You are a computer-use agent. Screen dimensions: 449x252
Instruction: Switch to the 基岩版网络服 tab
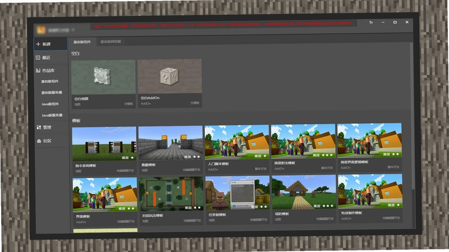tap(111, 41)
